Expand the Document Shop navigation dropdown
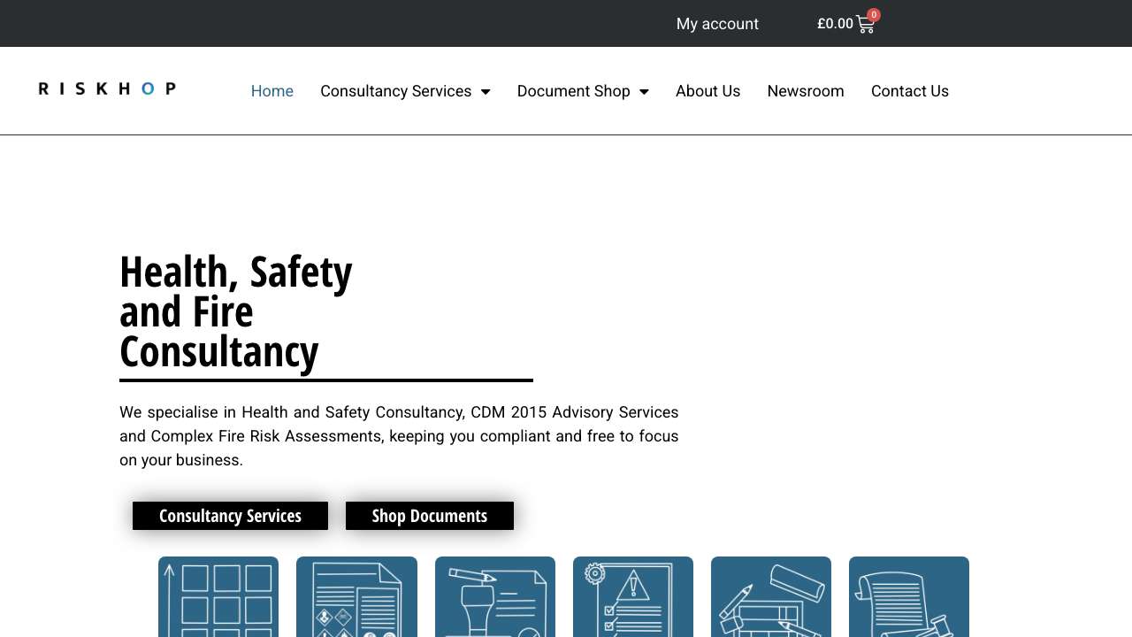Screen dimensions: 1132x637 (583, 91)
